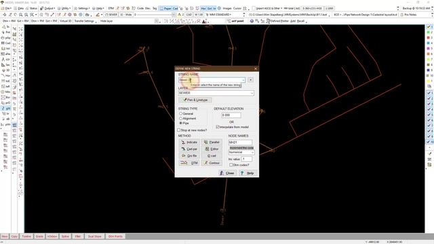Switch to the Dual Slope bottom tab
The image size is (434, 244).
tap(95, 237)
